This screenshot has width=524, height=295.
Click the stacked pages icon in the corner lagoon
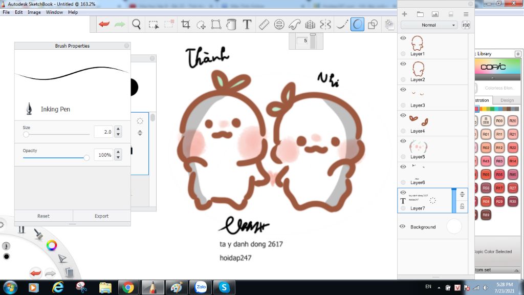coord(69,272)
